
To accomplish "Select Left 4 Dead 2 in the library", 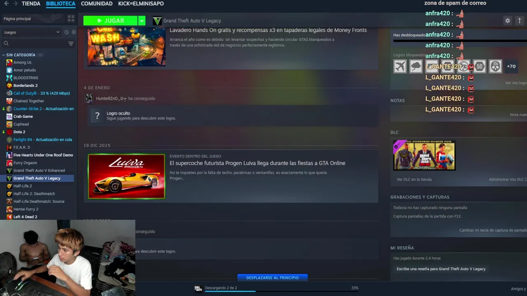I will (x=25, y=217).
